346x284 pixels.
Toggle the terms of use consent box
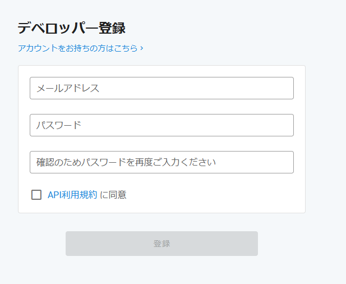(36, 195)
